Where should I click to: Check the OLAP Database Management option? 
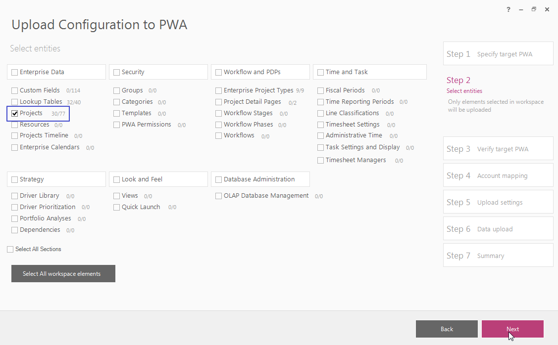(218, 196)
